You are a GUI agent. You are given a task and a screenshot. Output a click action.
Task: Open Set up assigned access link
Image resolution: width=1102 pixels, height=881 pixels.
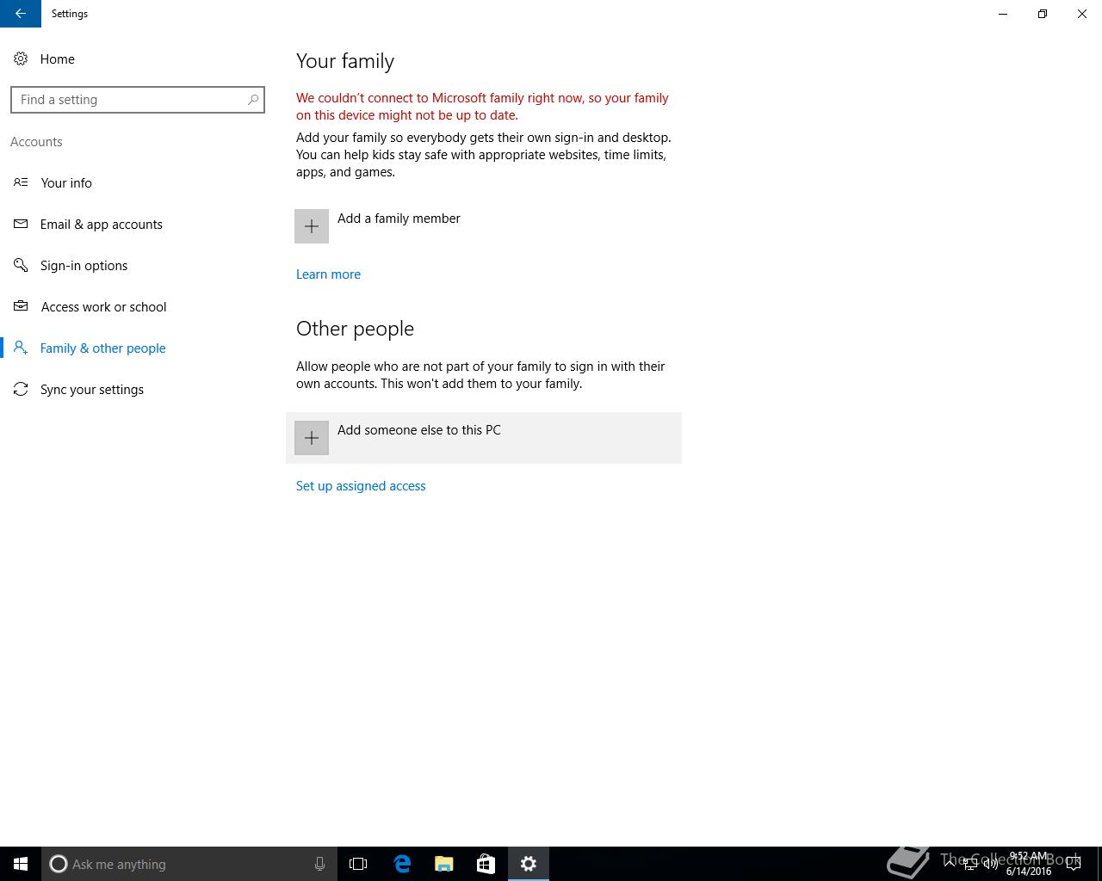tap(361, 486)
